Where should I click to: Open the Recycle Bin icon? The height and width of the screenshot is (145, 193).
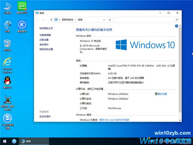click(7, 45)
